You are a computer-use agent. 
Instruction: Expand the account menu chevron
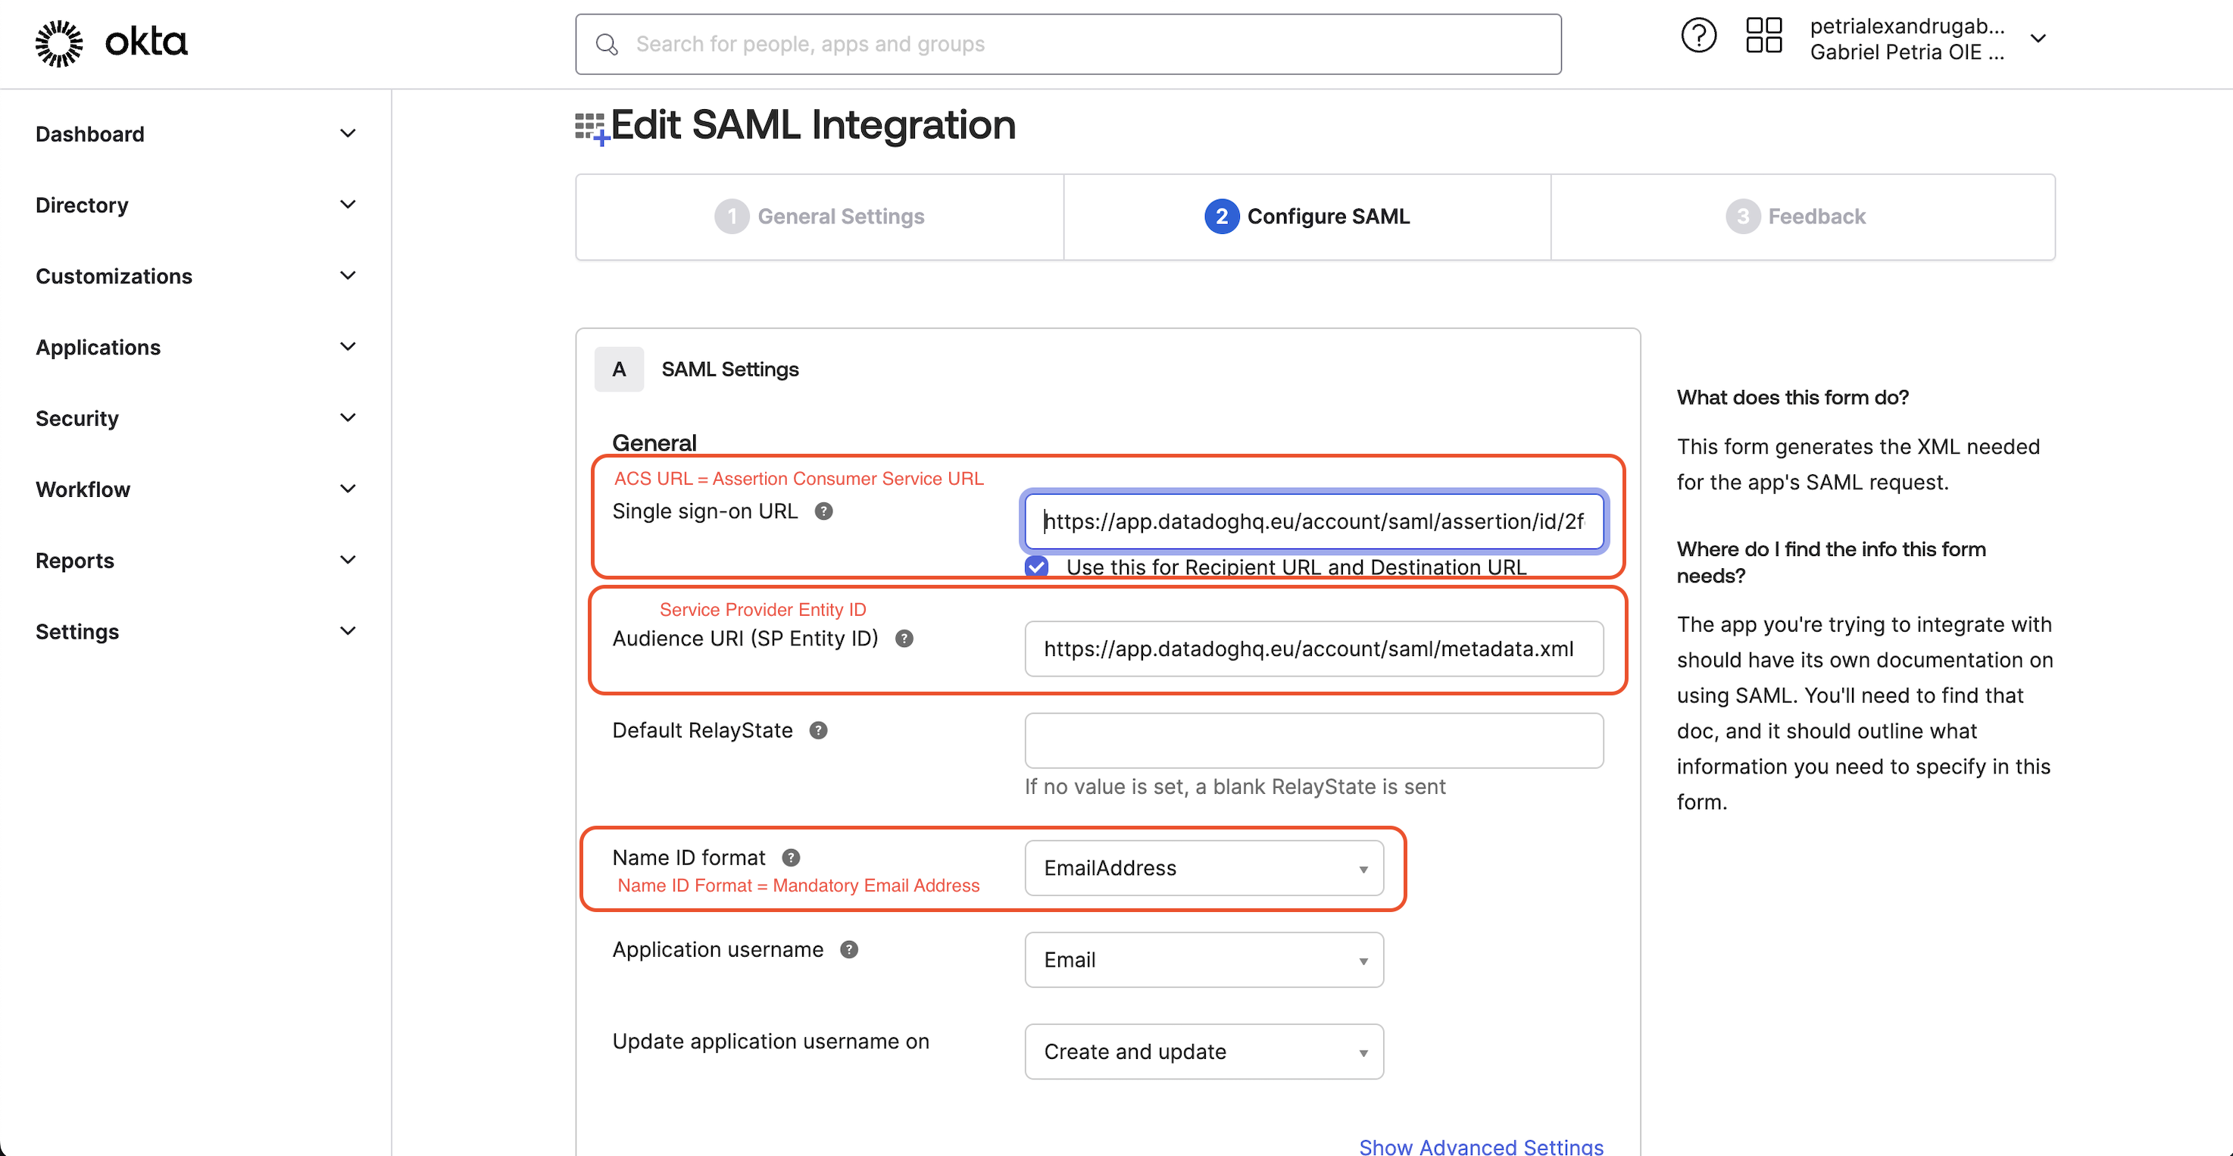[2038, 38]
